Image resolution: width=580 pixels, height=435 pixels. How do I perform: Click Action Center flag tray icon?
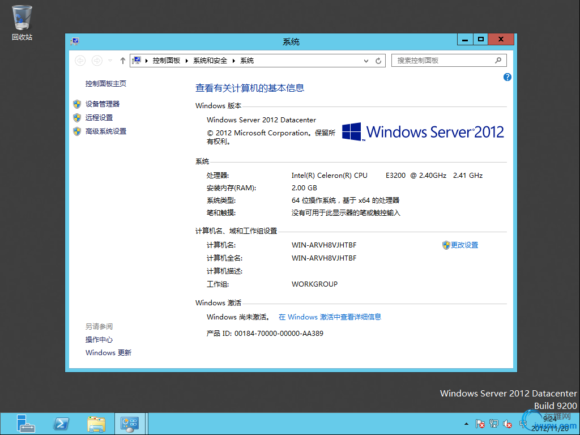point(480,424)
